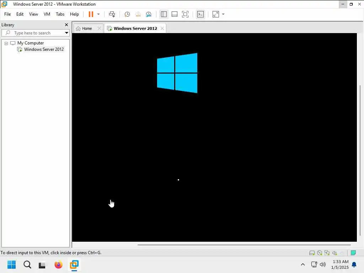Send Ctrl+Alt+Del to the virtual machine
The width and height of the screenshot is (364, 273).
coord(112,14)
